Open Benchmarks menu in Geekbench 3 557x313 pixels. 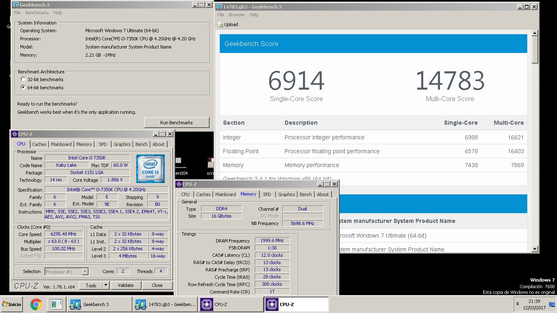pos(37,13)
